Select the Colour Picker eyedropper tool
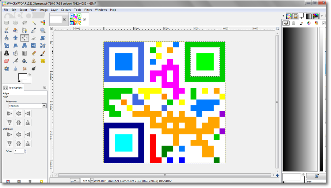Image resolution: width=331 pixels, height=188 pixels. (34, 30)
